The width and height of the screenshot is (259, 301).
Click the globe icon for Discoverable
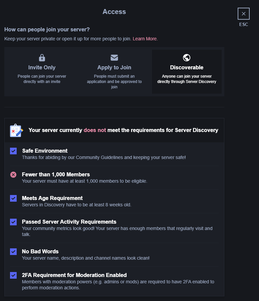[x=187, y=58]
